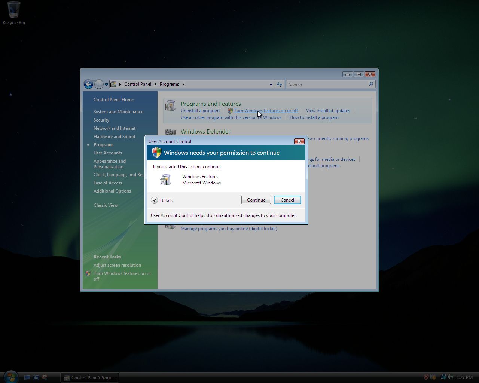479x383 pixels.
Task: Open How to install a program link
Action: (x=314, y=117)
